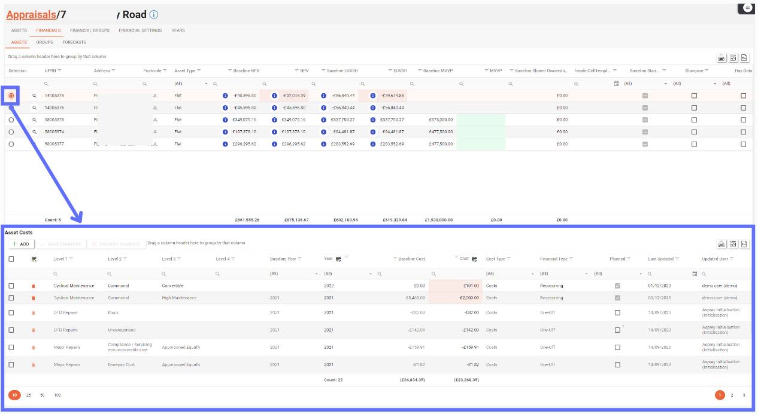This screenshot has width=758, height=414.
Task: Go to page 2 of Asset Costs
Action: pyautogui.click(x=732, y=395)
